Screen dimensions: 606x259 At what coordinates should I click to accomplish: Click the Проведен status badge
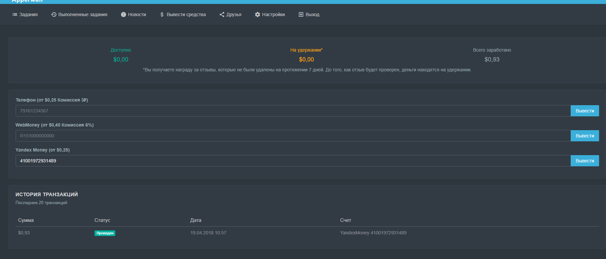(105, 233)
